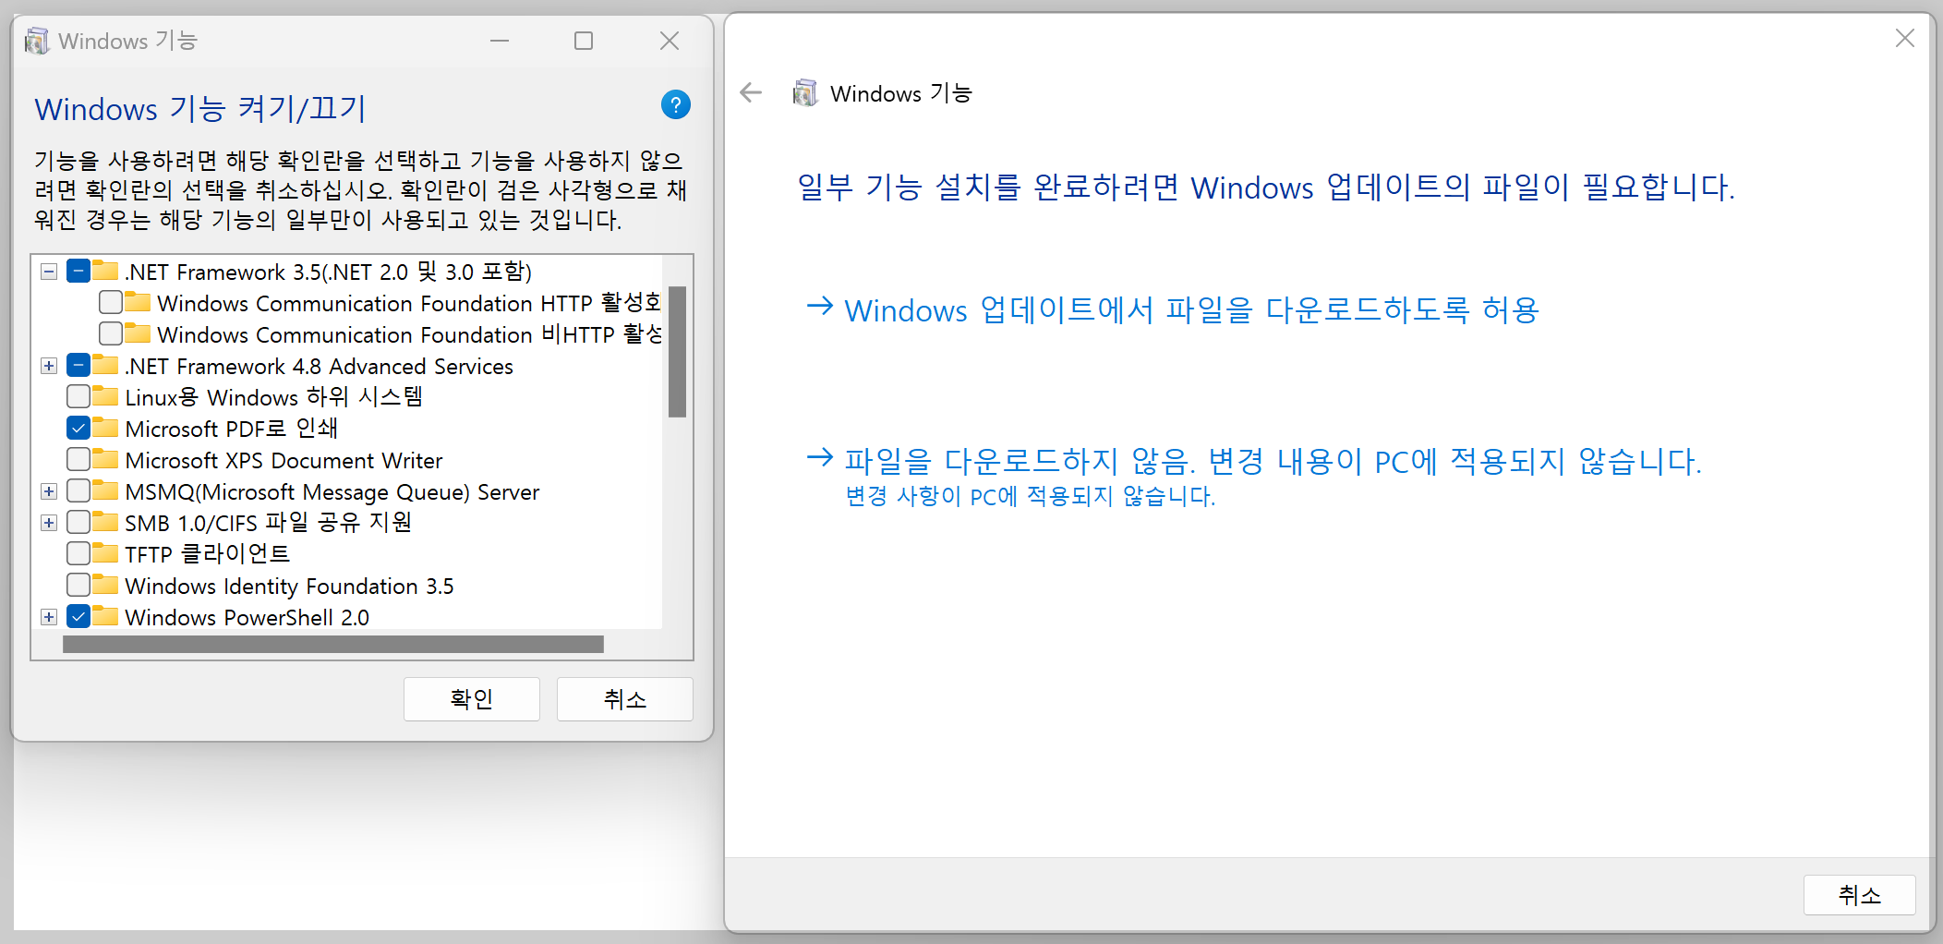The height and width of the screenshot is (944, 1943).
Task: Minimize the Windows 기능 features window
Action: (x=500, y=41)
